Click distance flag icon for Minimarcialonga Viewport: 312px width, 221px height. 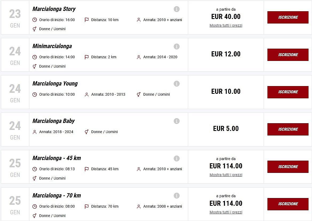[86, 57]
